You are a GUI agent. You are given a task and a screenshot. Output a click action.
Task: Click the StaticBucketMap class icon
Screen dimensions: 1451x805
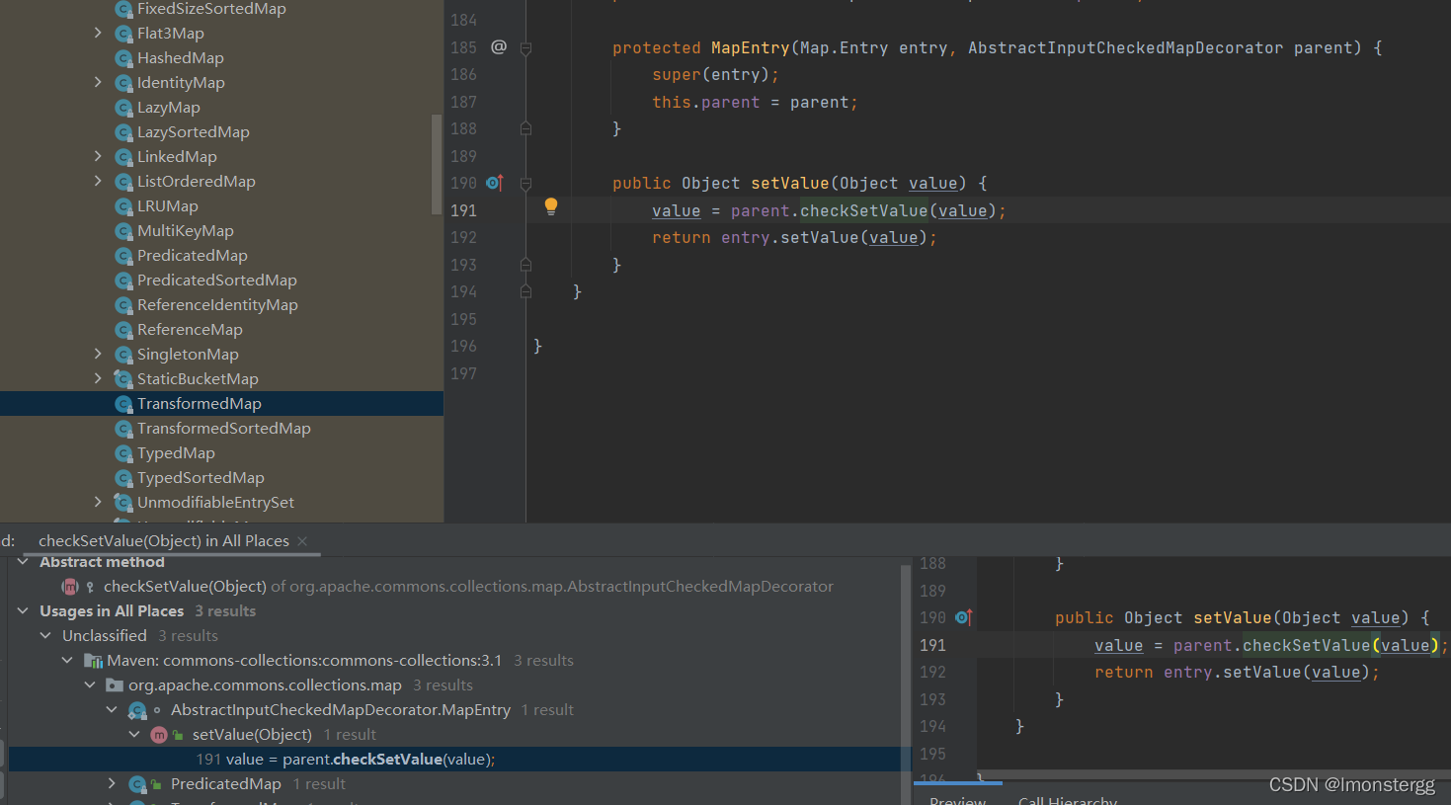click(x=123, y=379)
